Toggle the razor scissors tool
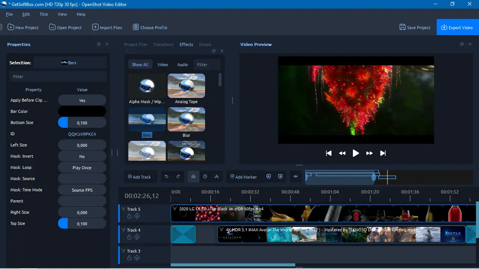This screenshot has width=479, height=269. point(216,177)
